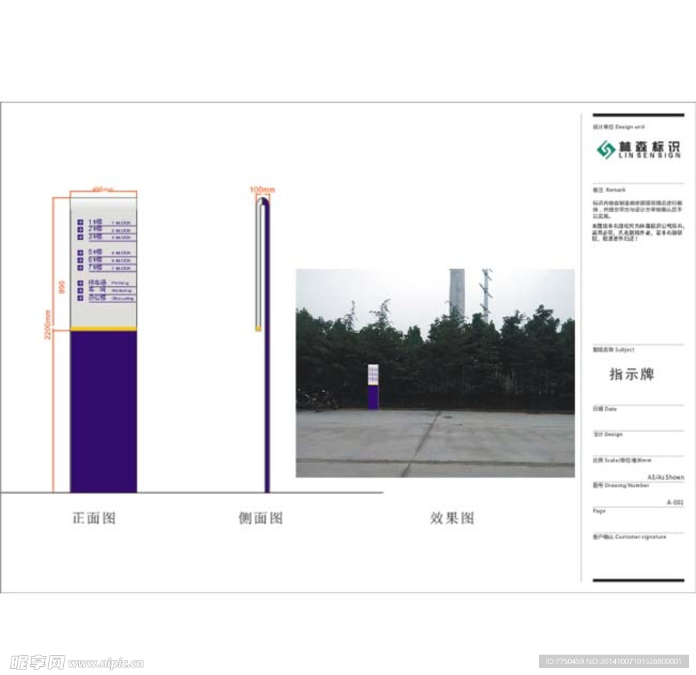The image size is (696, 675).
Task: Click the A3/As Shown value
Action: pos(665,477)
